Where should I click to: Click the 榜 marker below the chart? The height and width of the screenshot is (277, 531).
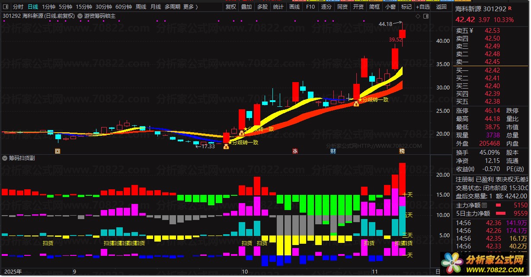pos(402,151)
